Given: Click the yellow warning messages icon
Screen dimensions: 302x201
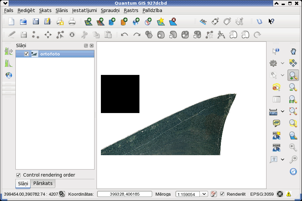Looking at the screenshot, I should coord(289,194).
